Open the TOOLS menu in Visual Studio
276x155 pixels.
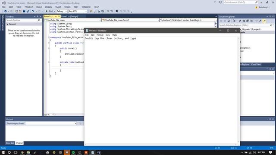[67, 7]
